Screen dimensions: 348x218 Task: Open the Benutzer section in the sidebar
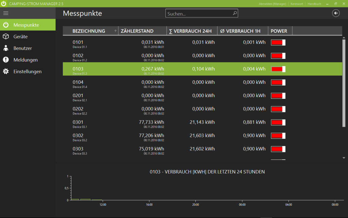pyautogui.click(x=28, y=48)
